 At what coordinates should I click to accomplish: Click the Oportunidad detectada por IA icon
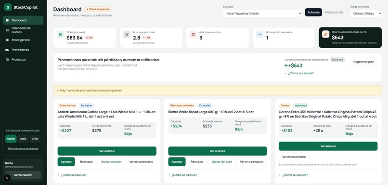325,34
